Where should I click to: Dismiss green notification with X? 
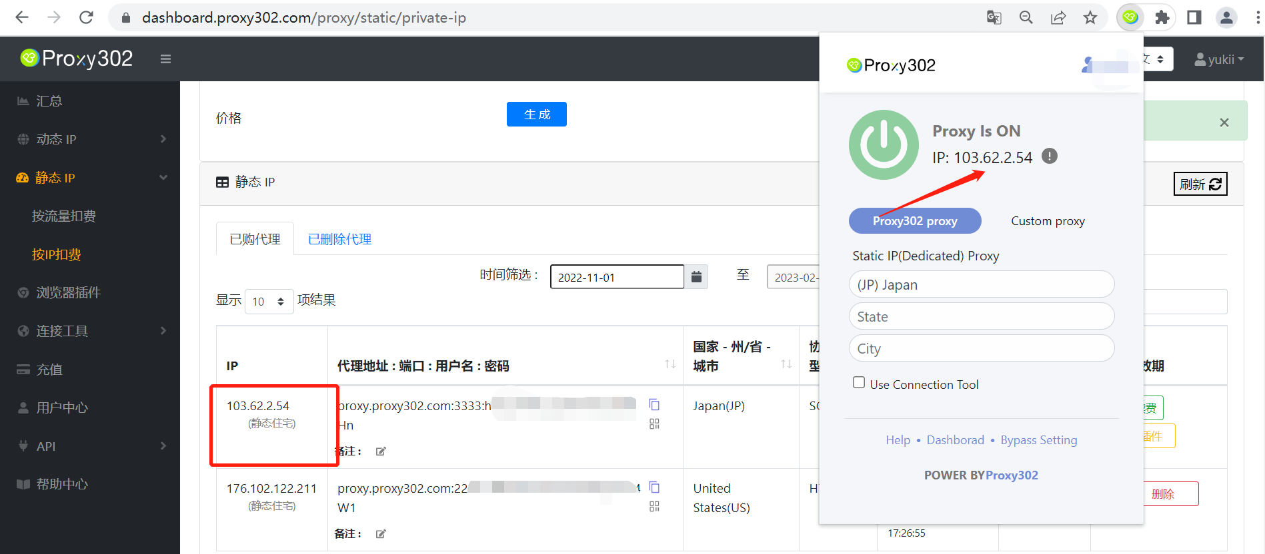click(x=1224, y=123)
